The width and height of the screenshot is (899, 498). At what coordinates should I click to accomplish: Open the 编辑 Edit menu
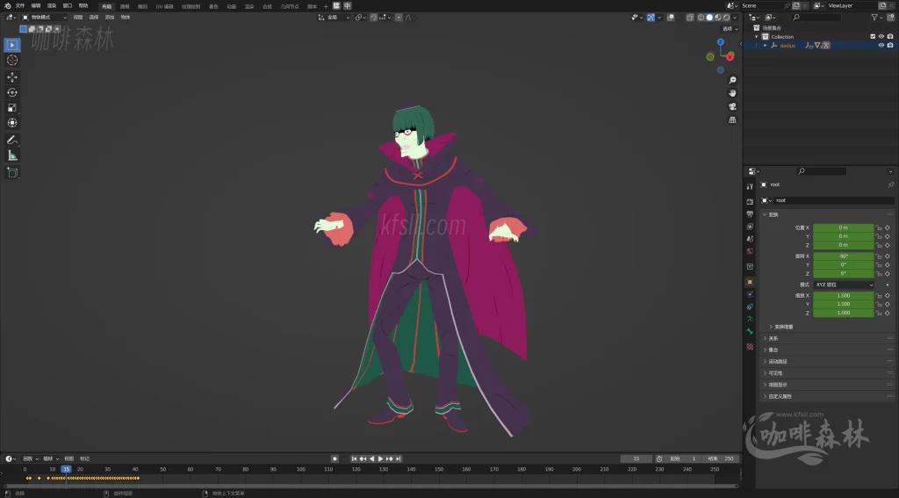[x=36, y=6]
